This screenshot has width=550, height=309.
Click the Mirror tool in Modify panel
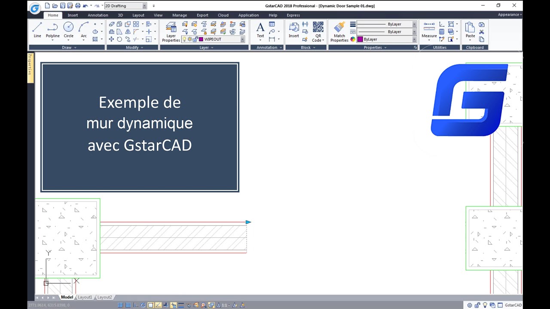[128, 32]
